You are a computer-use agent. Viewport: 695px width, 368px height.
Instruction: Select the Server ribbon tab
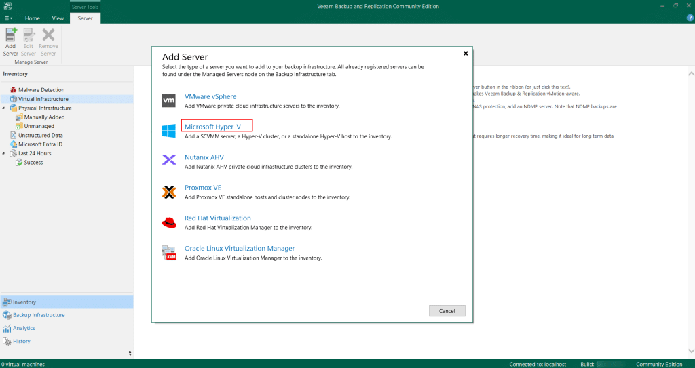[85, 18]
